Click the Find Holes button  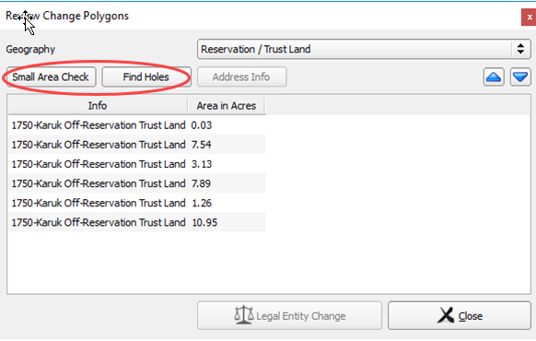[x=146, y=77]
